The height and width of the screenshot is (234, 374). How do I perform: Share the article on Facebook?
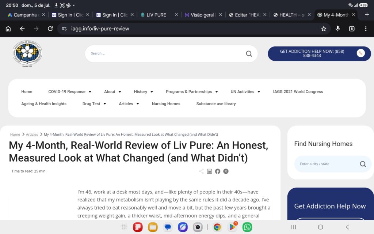[218, 171]
